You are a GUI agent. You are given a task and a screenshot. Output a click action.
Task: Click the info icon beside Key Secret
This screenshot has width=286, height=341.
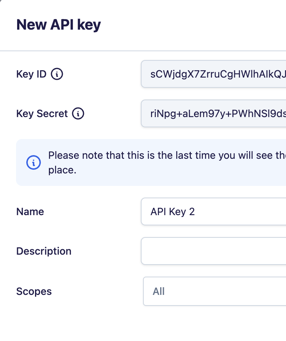[78, 114]
